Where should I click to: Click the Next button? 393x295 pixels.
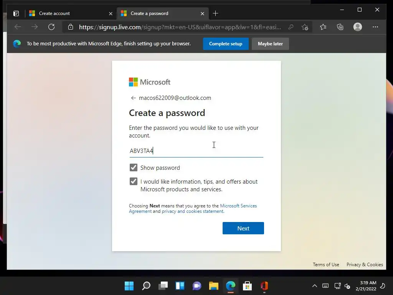point(243,228)
